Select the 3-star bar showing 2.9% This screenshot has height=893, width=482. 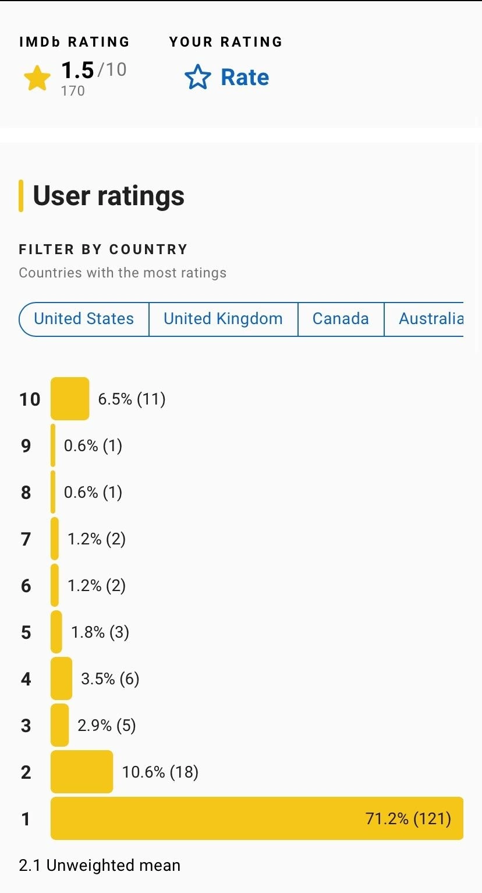pos(60,725)
